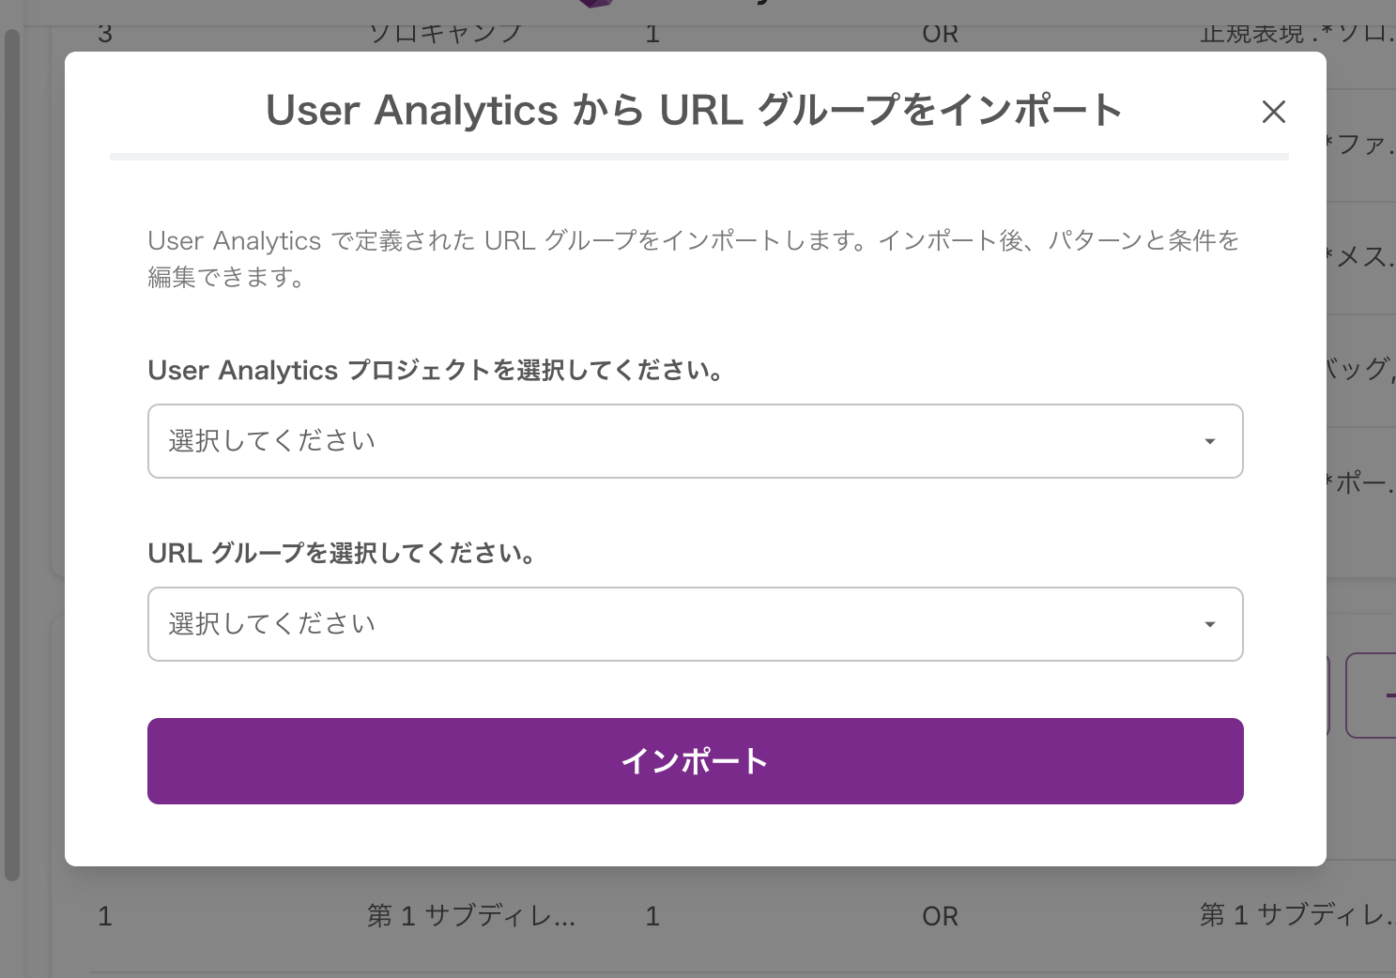The width and height of the screenshot is (1396, 978).
Task: Click the *メス pattern cell behind the dialog
Action: 1361,257
